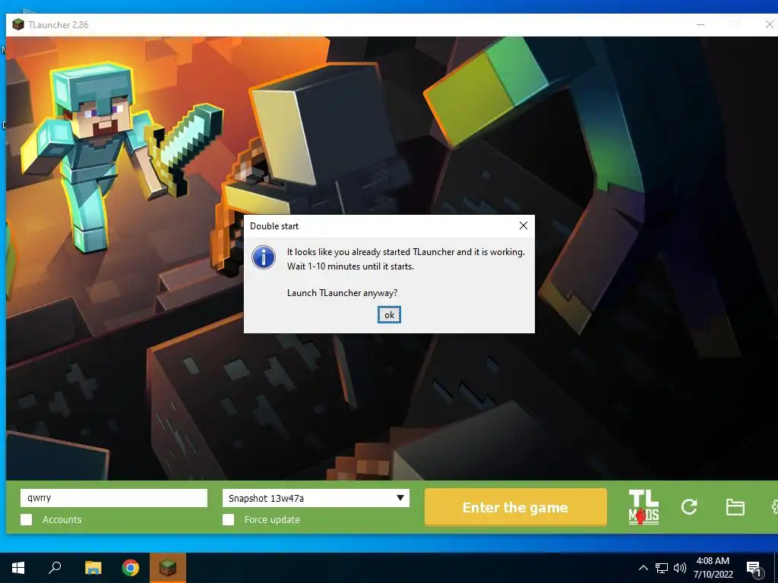Click the Enter the game button
Viewport: 778px width, 583px height.
click(x=516, y=506)
